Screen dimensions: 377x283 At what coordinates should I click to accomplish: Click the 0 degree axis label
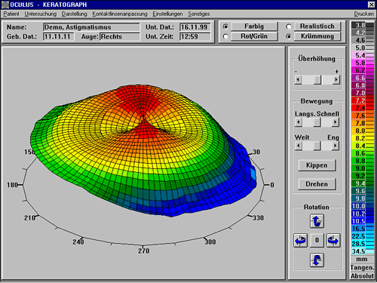(272, 185)
